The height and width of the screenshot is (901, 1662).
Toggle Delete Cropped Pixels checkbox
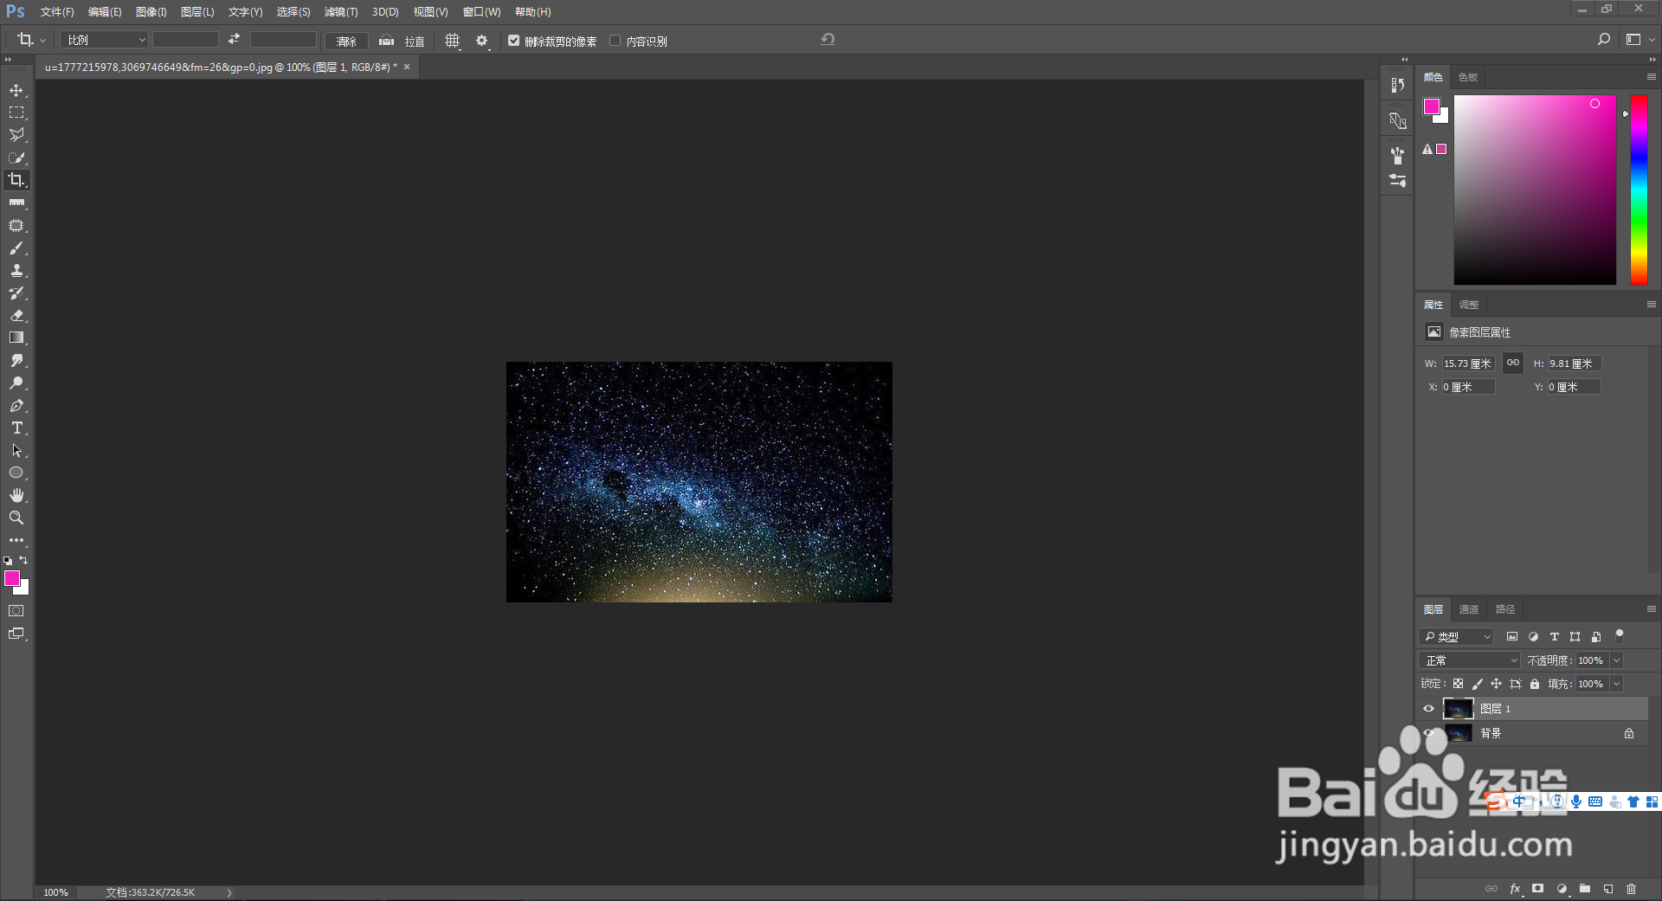514,41
